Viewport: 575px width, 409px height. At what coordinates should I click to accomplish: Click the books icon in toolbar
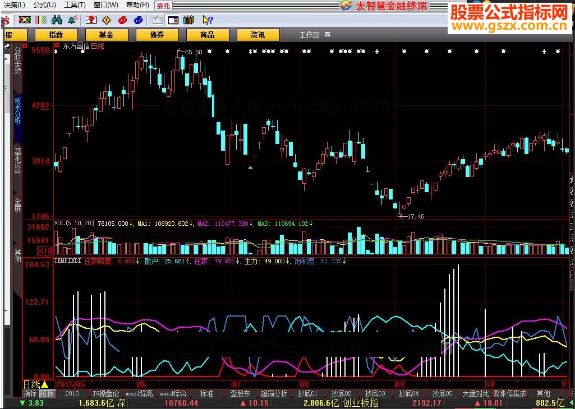tap(188, 20)
